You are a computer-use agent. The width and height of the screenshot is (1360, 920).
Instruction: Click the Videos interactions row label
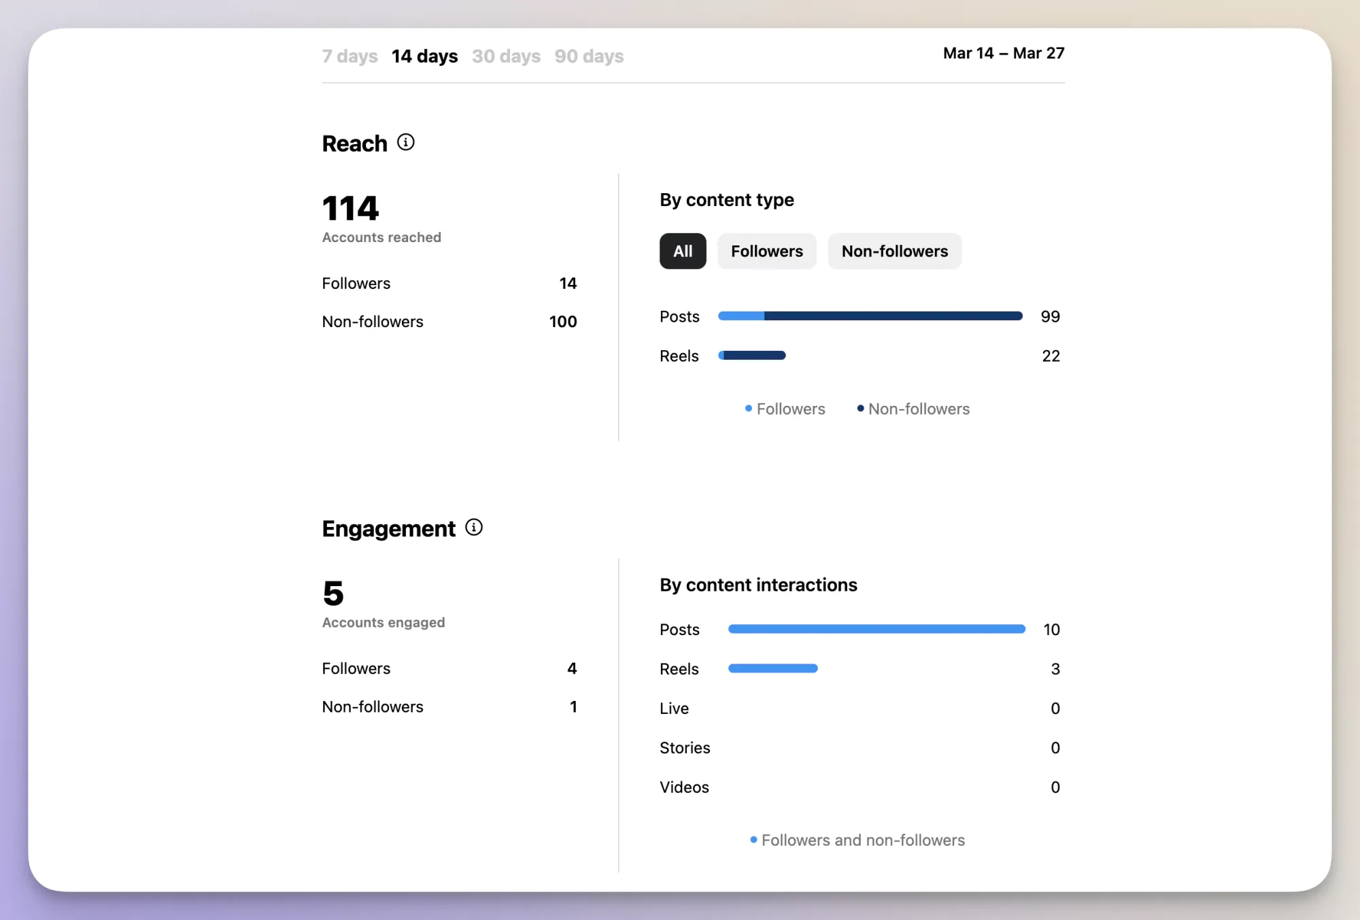(684, 787)
